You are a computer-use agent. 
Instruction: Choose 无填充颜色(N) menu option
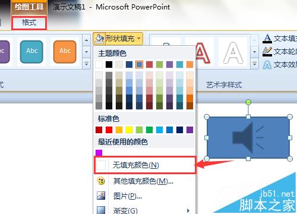[x=145, y=165]
